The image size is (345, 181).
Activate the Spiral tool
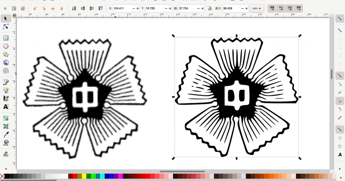tap(6, 71)
